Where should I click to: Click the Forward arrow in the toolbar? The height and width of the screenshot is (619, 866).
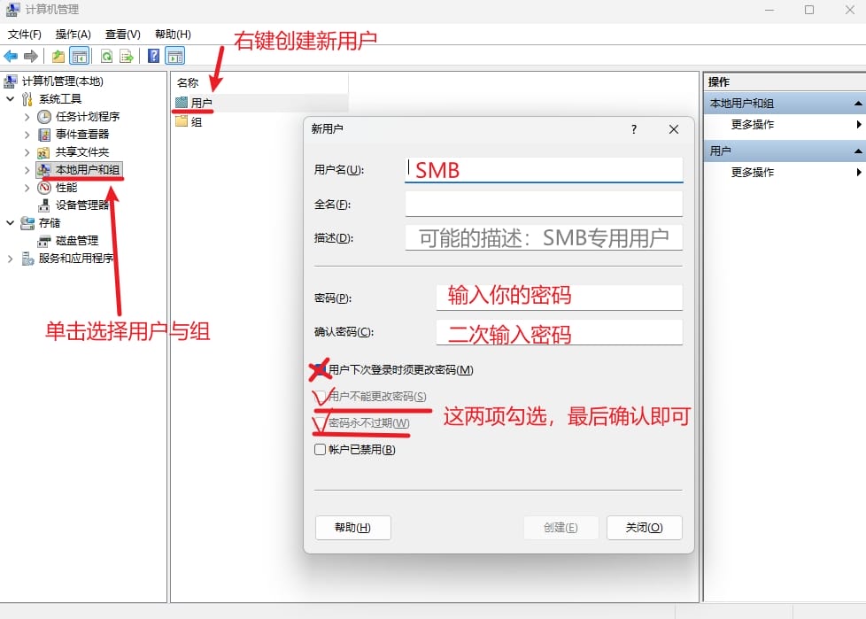click(31, 56)
